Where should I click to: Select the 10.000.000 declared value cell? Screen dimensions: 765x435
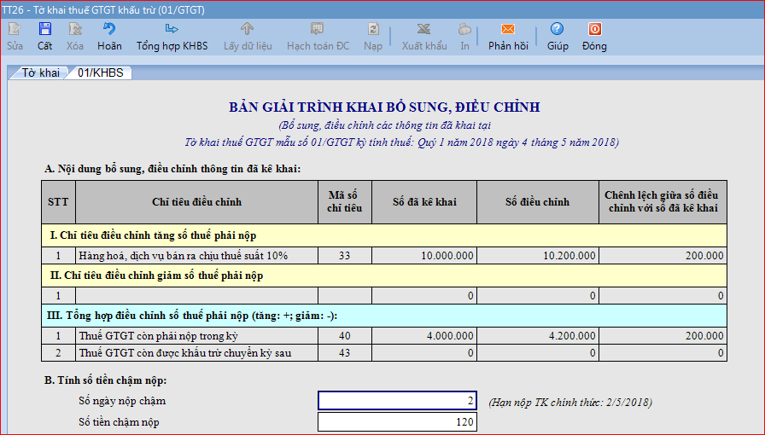(x=424, y=256)
